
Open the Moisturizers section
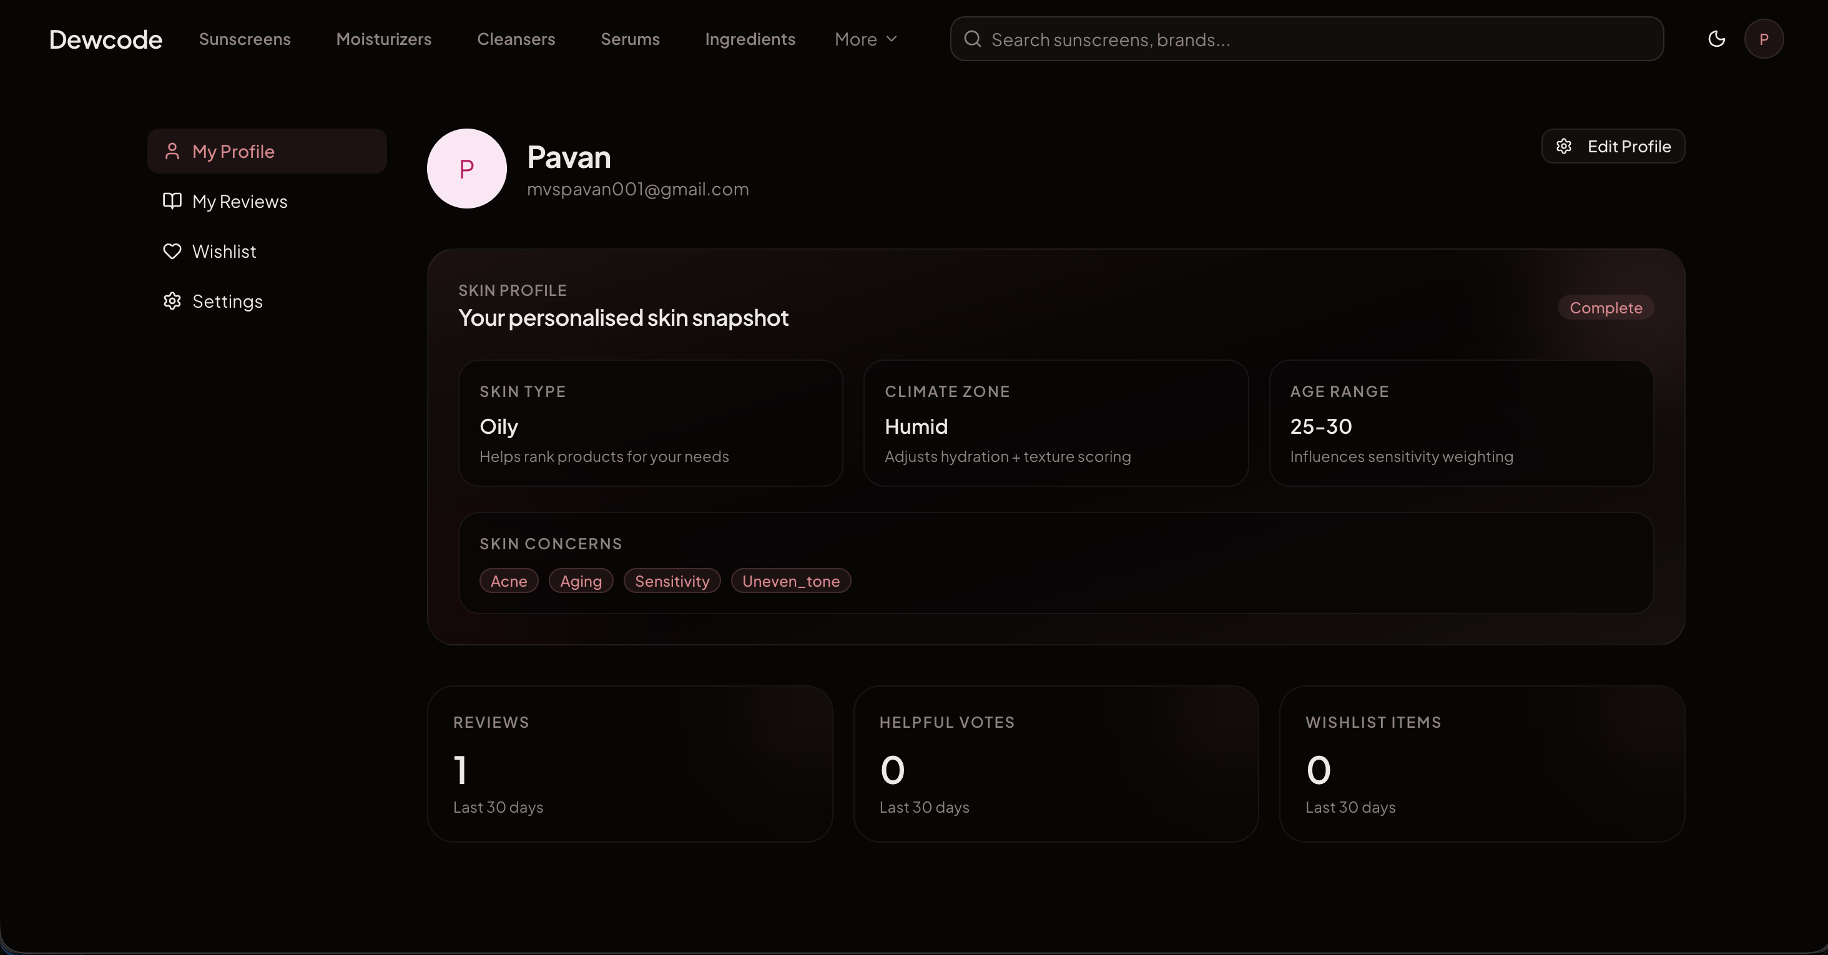pyautogui.click(x=383, y=39)
